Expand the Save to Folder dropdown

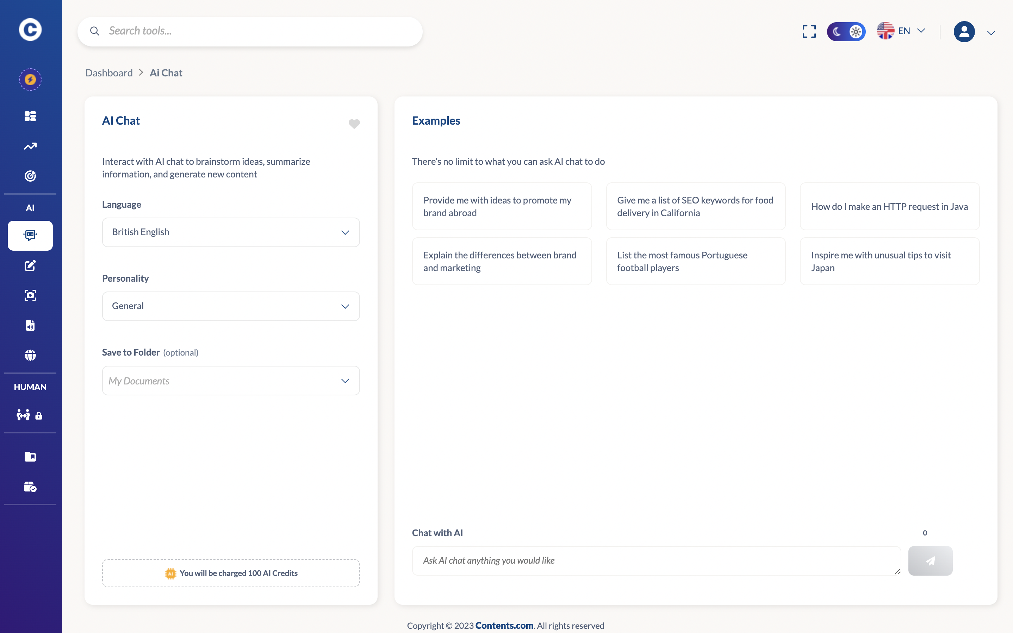point(231,381)
